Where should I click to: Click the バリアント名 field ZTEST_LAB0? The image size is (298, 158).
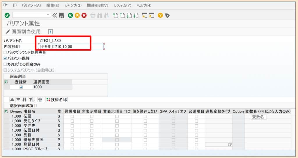pos(54,41)
